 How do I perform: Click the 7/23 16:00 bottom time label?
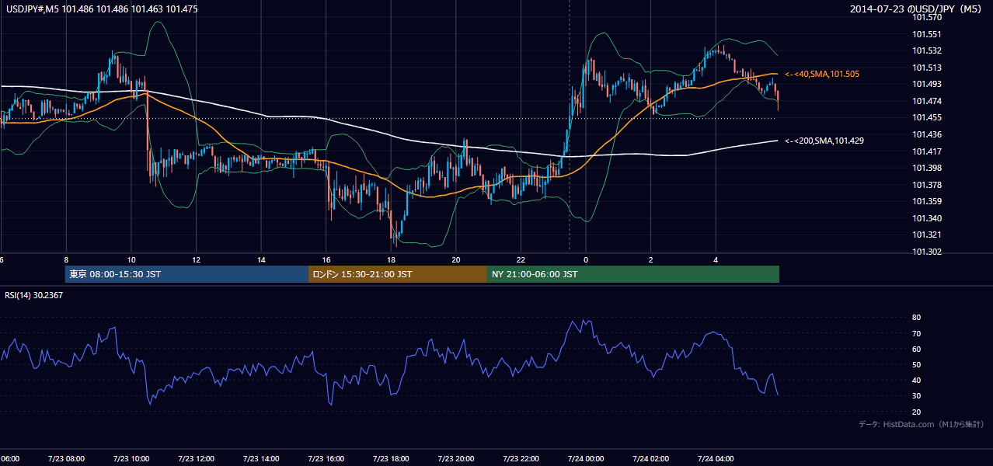click(x=326, y=459)
